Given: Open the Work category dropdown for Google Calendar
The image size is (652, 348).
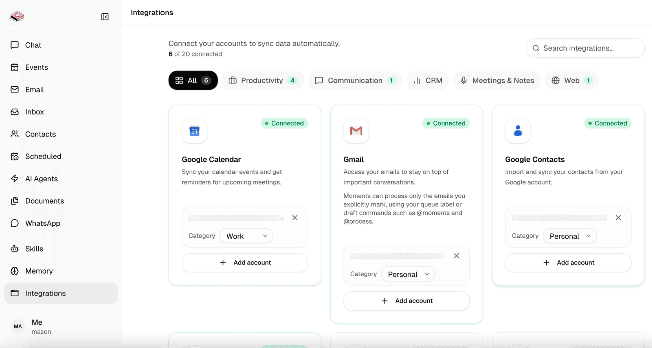Looking at the screenshot, I should (x=246, y=235).
